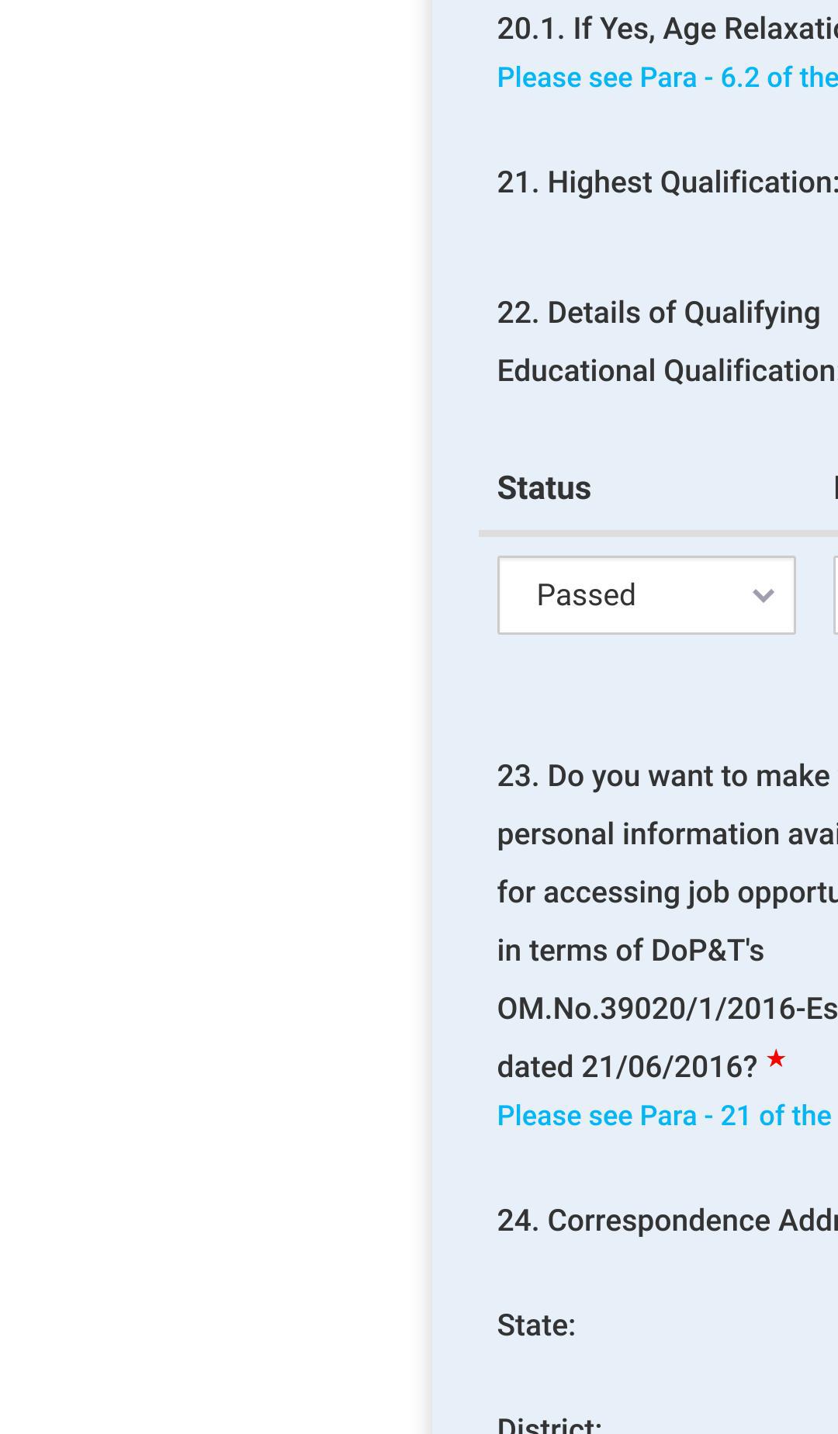
Task: Click the Status column header
Action: 544,488
